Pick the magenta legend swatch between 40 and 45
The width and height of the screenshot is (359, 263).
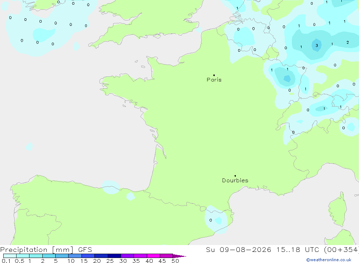click(x=153, y=256)
